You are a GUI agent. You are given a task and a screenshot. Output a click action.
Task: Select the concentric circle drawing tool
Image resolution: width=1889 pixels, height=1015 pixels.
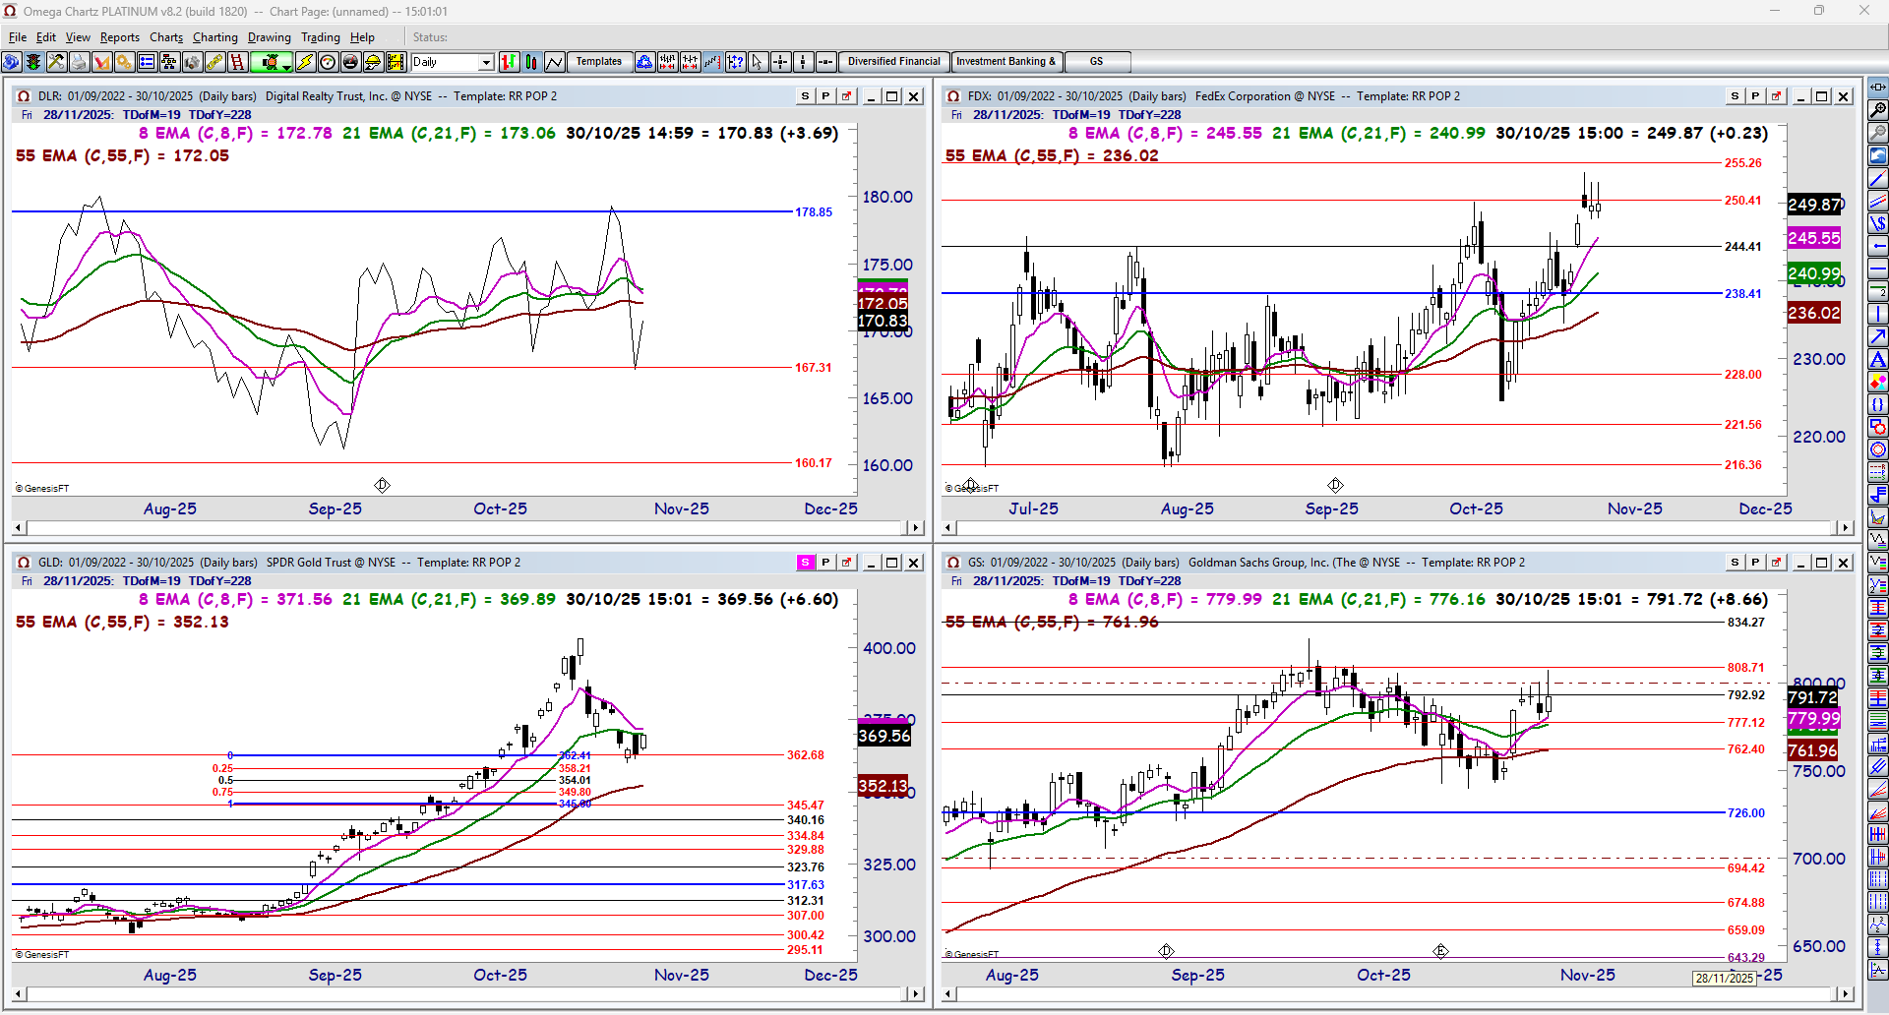coord(1878,449)
